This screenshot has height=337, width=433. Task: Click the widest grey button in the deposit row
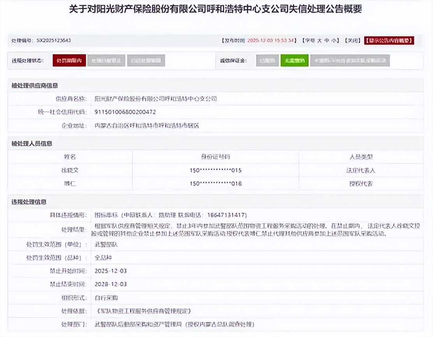pyautogui.click(x=350, y=61)
